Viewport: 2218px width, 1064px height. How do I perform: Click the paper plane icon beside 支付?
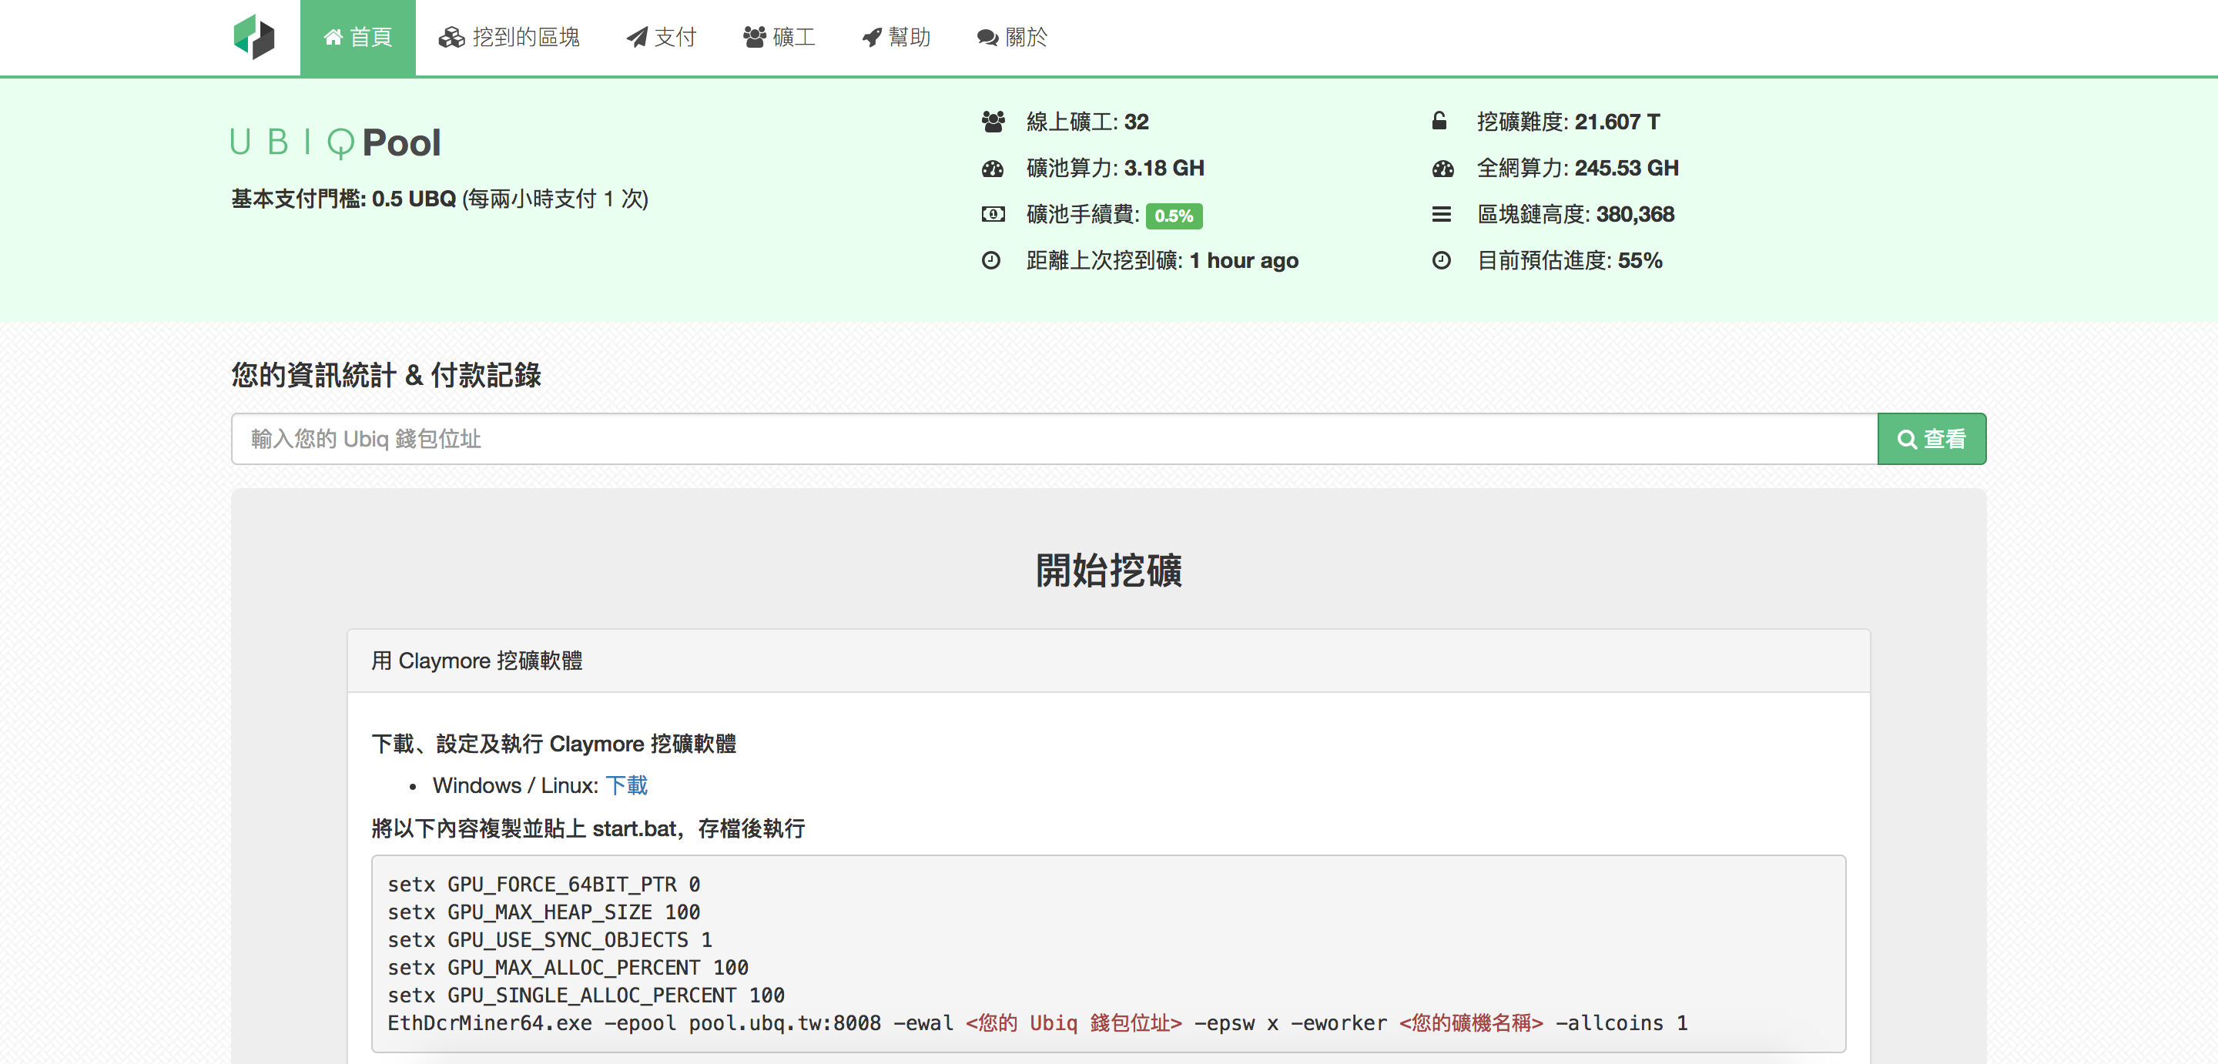click(x=637, y=38)
